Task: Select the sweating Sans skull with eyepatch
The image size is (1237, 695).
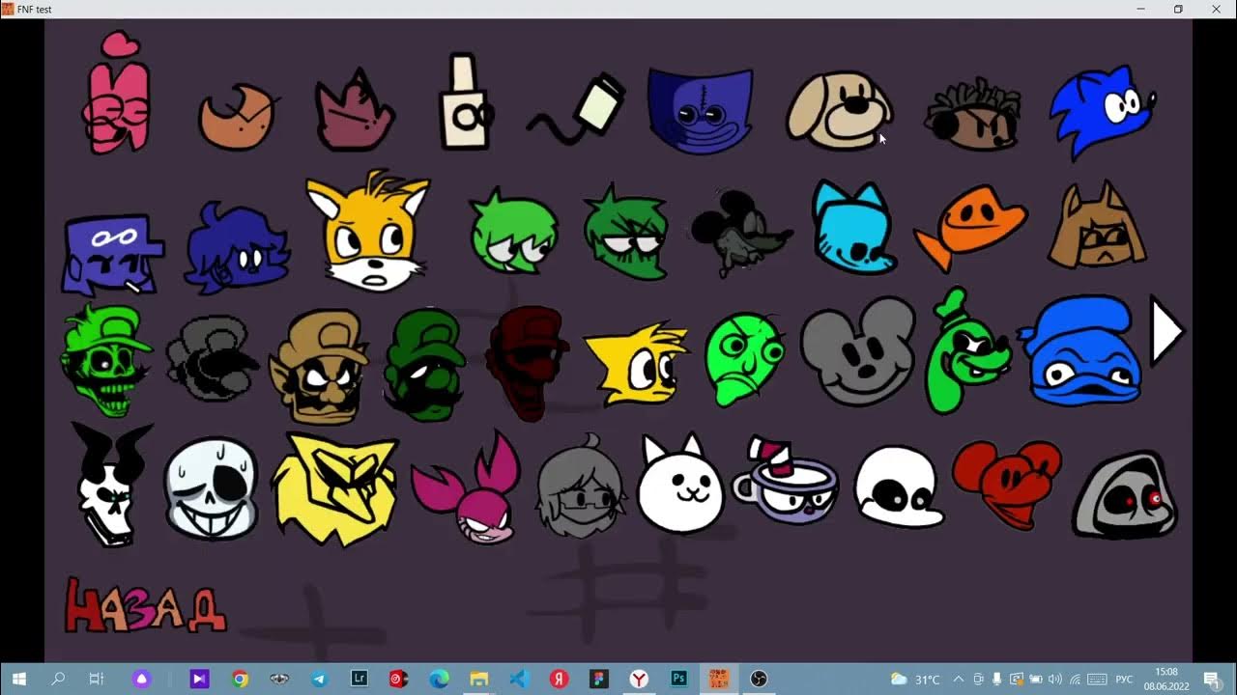Action: point(211,487)
